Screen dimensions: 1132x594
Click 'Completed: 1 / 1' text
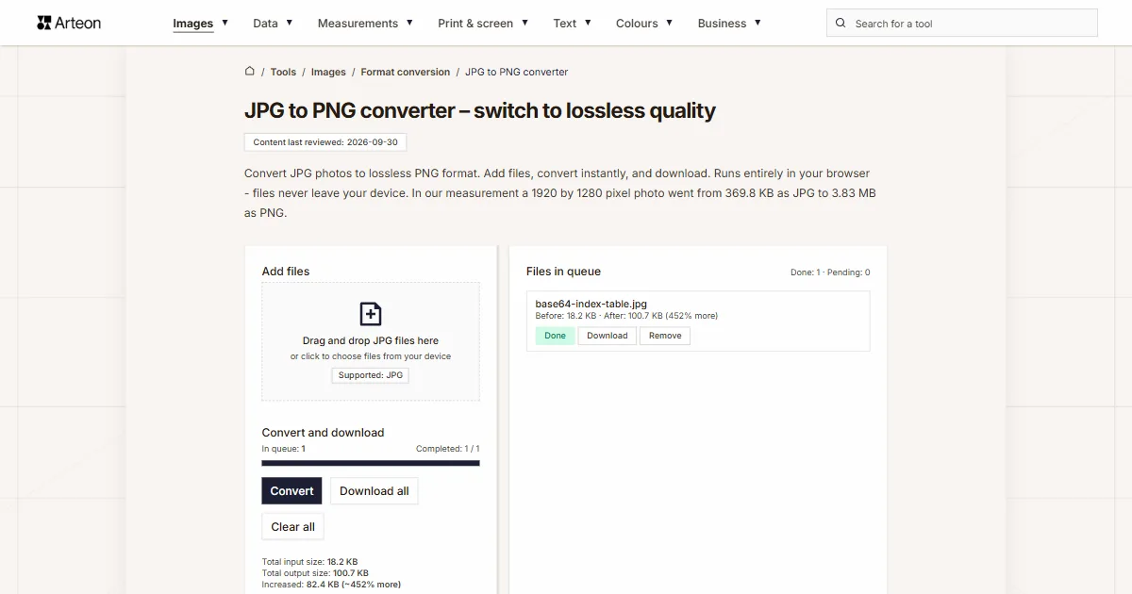(448, 449)
